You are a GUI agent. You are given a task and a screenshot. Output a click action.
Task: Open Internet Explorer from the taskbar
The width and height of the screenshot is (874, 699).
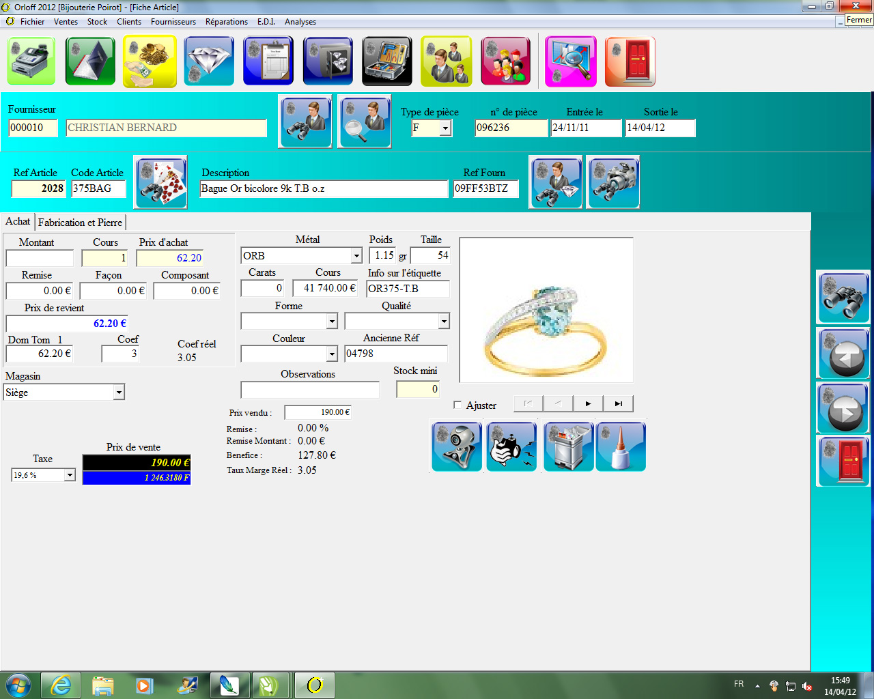pos(61,685)
